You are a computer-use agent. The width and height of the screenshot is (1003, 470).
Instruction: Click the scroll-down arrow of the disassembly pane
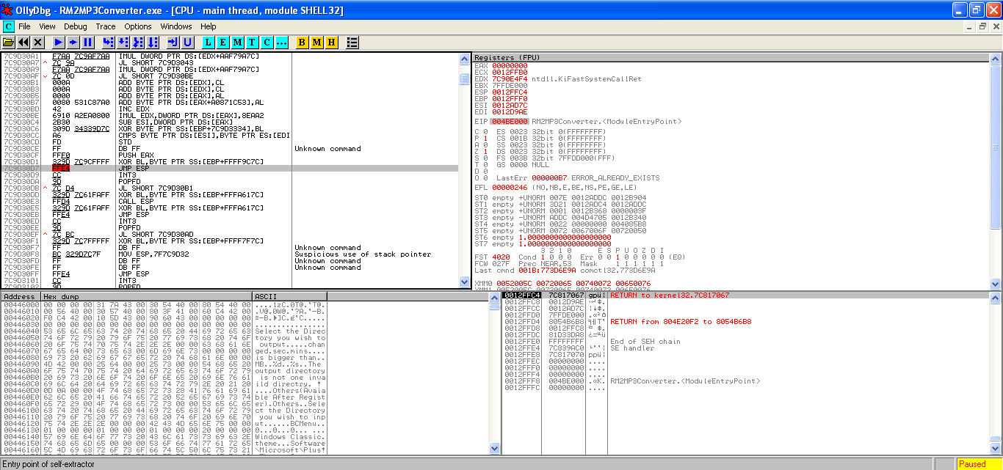(464, 282)
